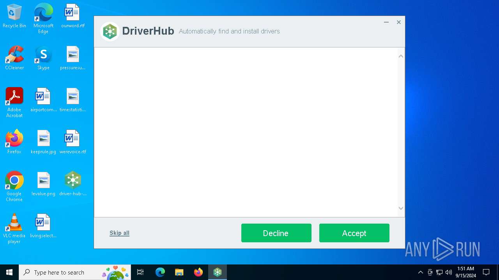The height and width of the screenshot is (280, 499).
Task: Click the scrollbar down arrow
Action: pyautogui.click(x=401, y=208)
